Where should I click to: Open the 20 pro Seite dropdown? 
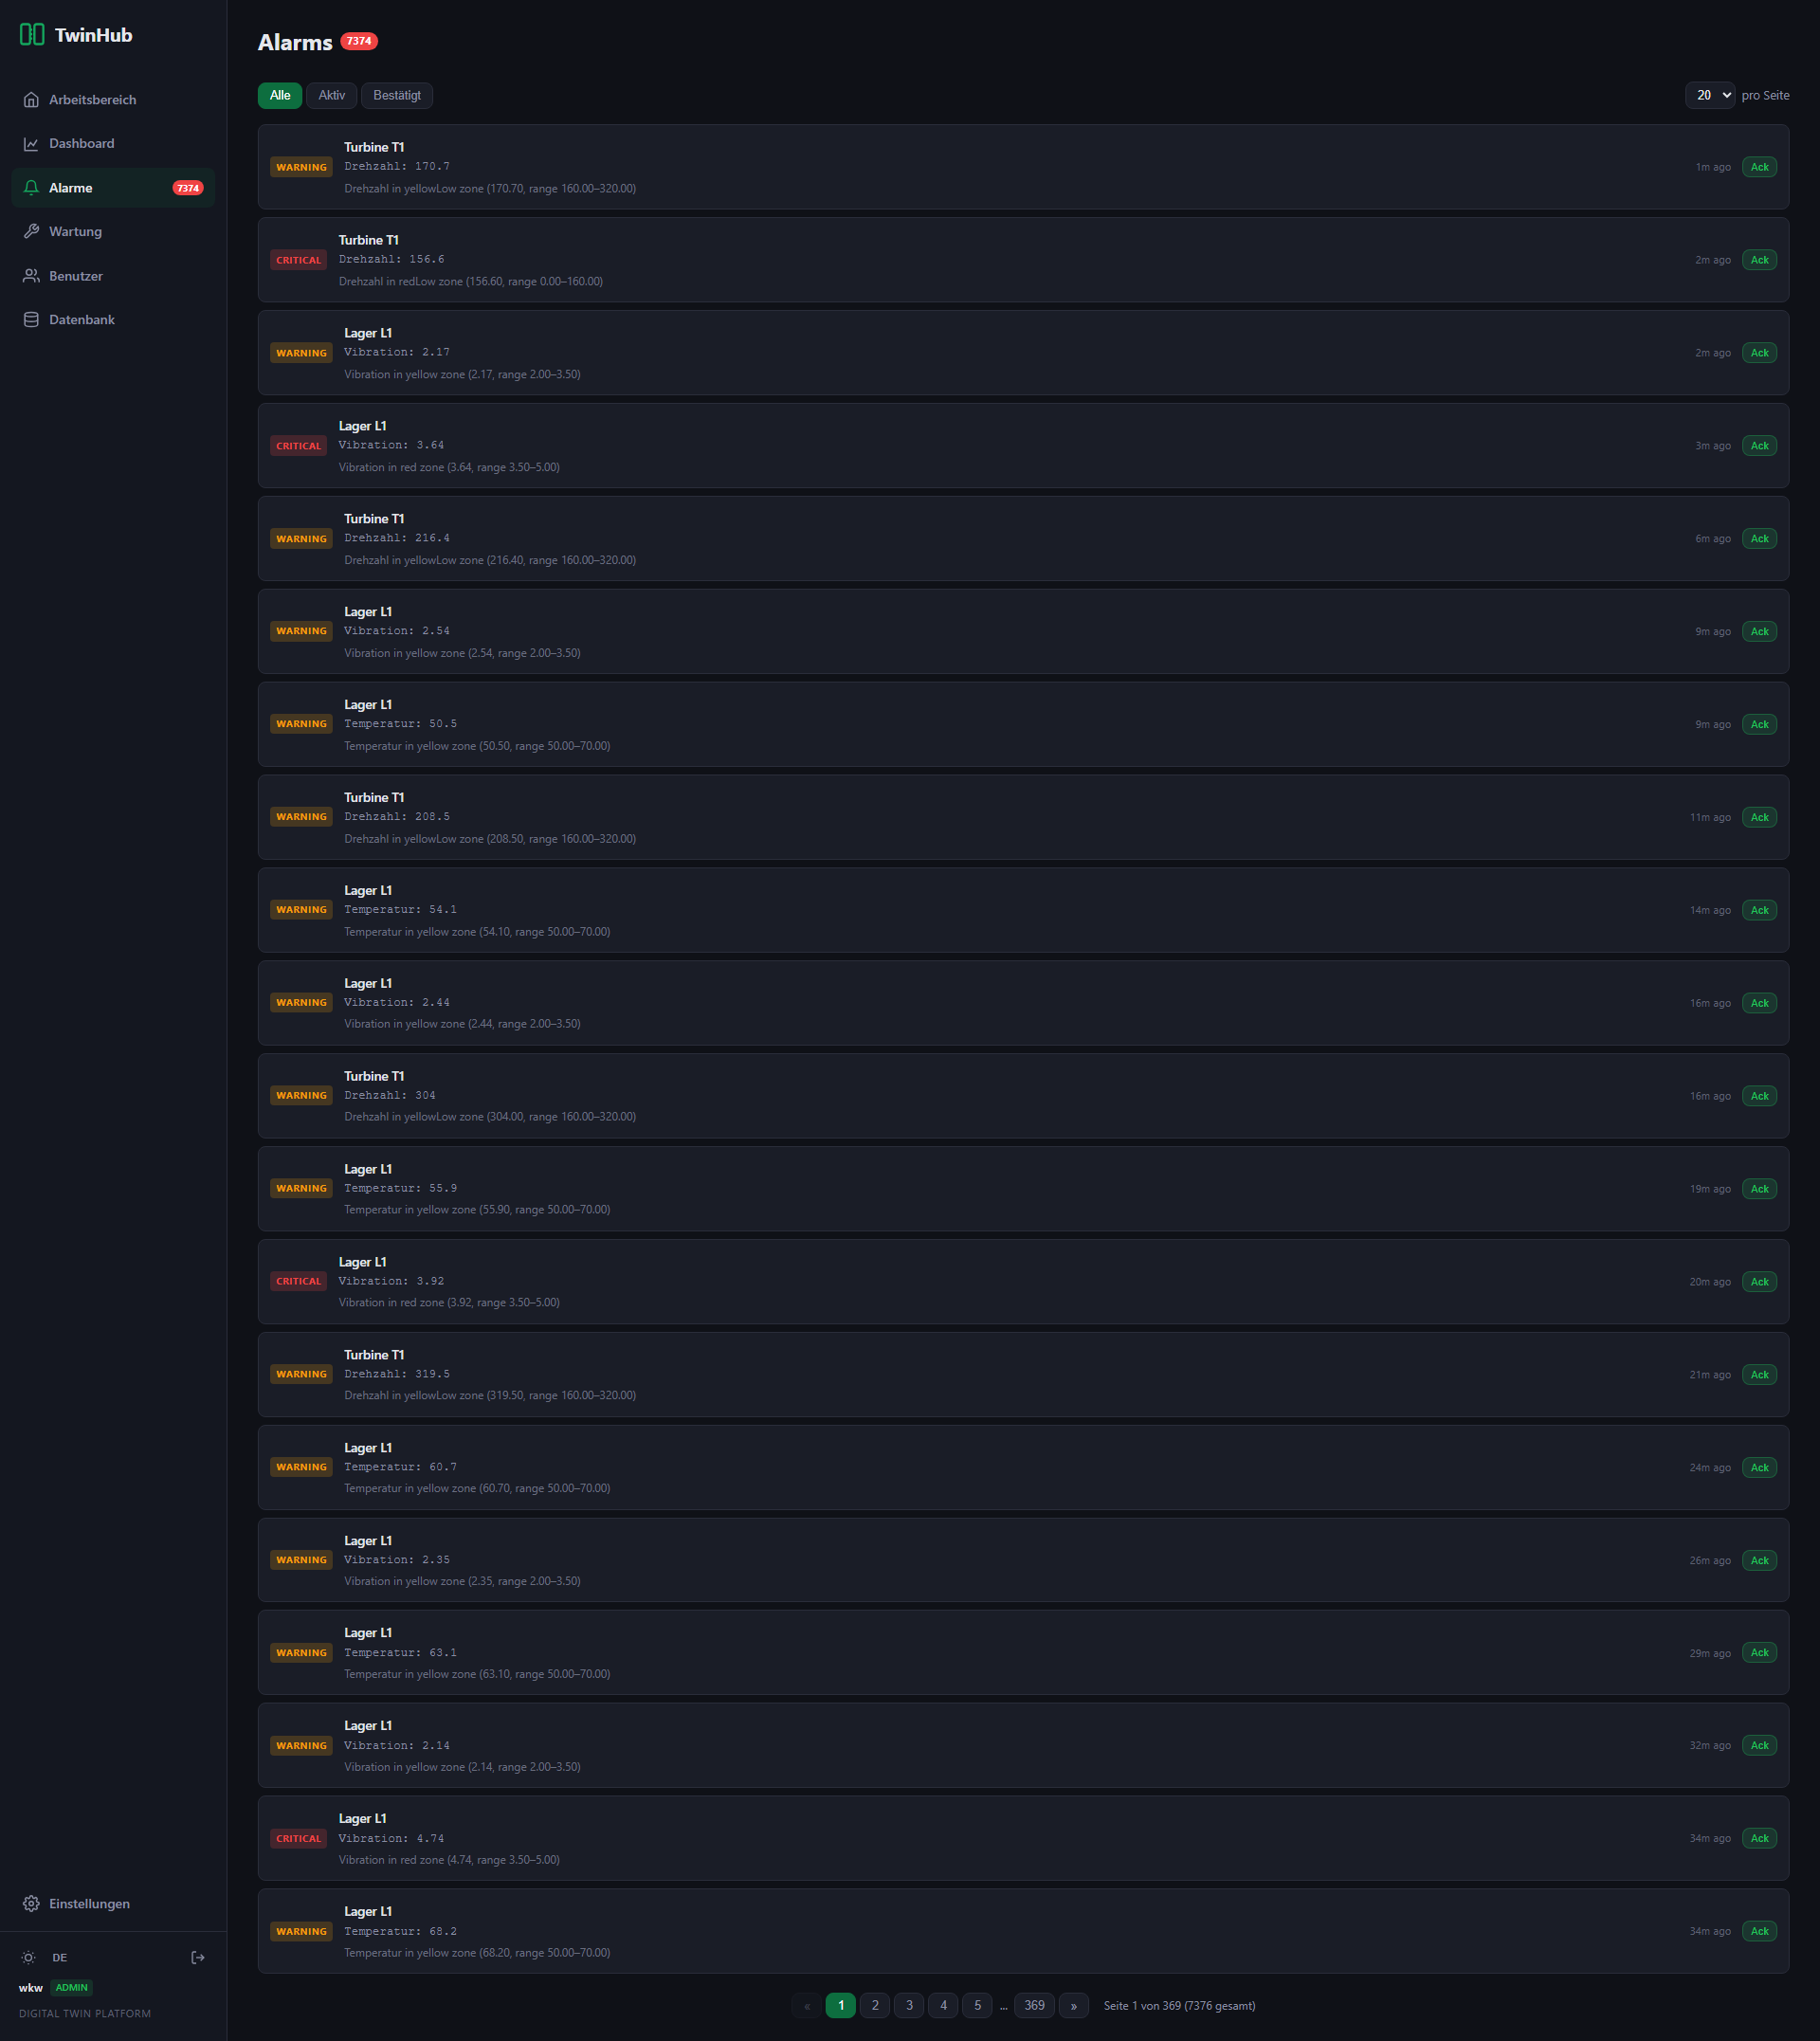tap(1710, 96)
